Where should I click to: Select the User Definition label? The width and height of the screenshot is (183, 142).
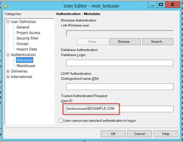(24, 22)
